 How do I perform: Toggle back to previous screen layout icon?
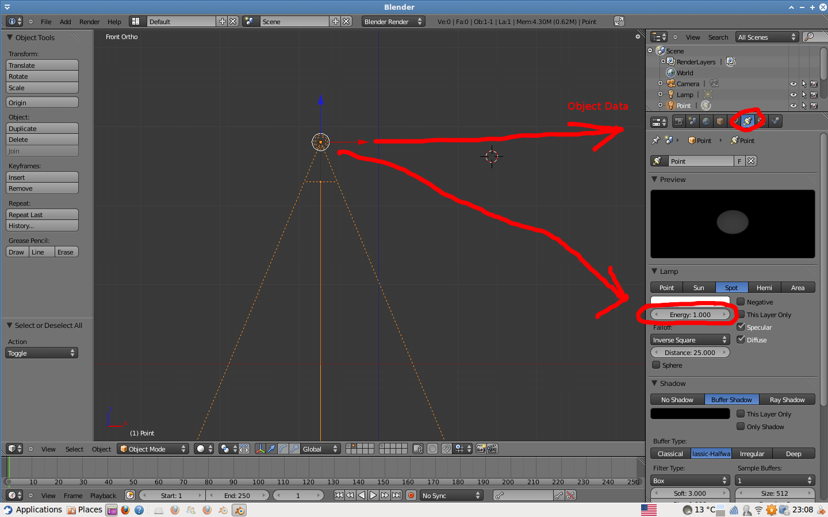pyautogui.click(x=619, y=21)
